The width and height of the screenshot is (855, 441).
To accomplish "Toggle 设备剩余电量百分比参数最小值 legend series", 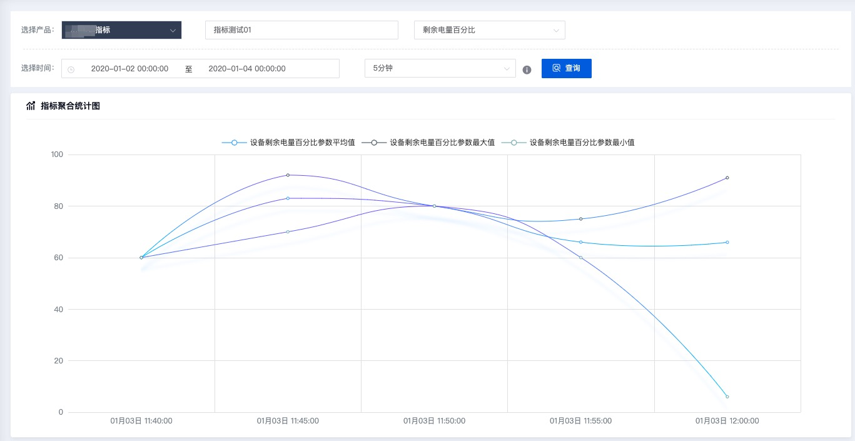I will [x=568, y=143].
